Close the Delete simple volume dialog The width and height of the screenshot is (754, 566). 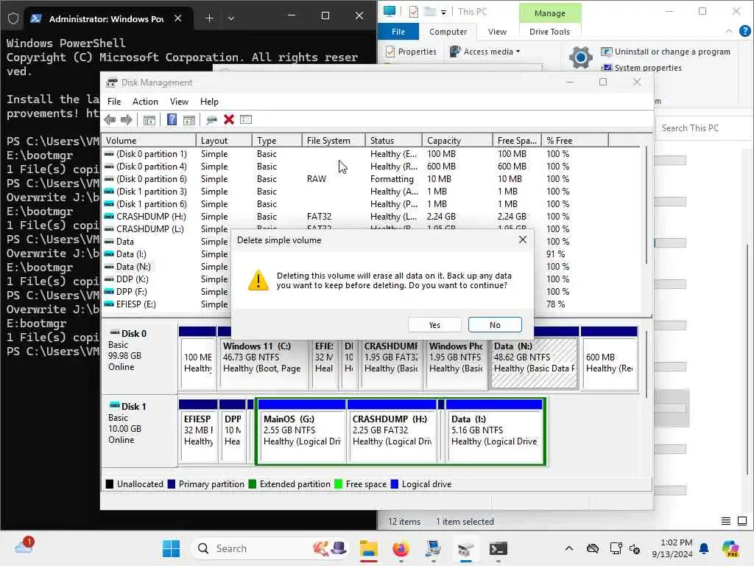pos(523,240)
